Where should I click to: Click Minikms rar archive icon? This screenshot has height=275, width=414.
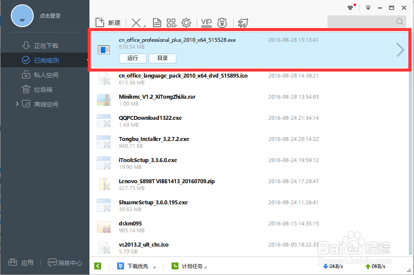pos(104,100)
